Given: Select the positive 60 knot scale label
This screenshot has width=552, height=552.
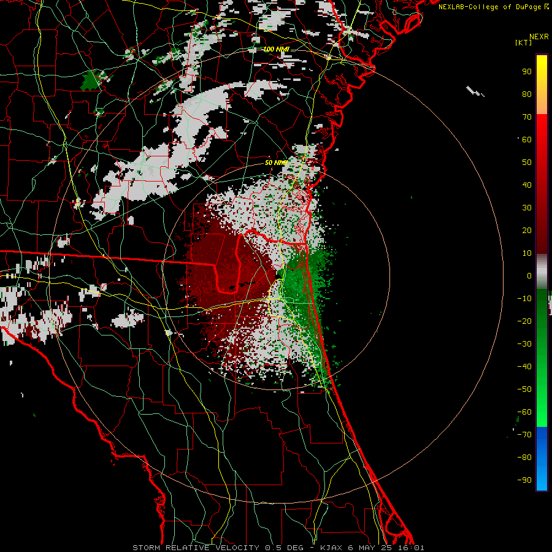Looking at the screenshot, I should click(x=527, y=140).
